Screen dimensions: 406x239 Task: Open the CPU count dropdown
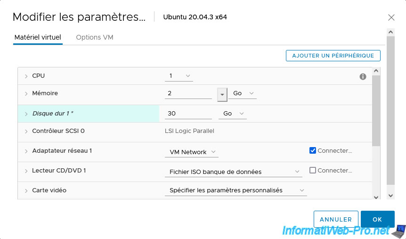pos(179,76)
